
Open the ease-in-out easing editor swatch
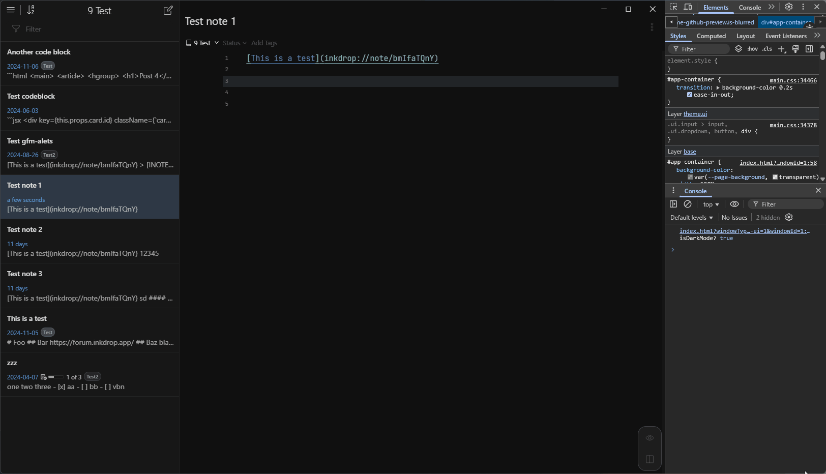690,95
